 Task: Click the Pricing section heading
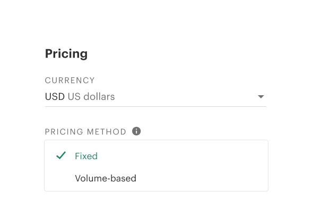coord(66,53)
